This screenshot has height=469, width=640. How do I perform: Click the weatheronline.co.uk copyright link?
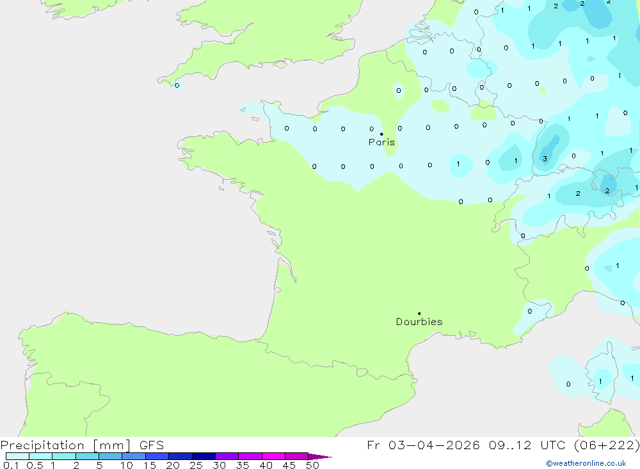(x=586, y=463)
